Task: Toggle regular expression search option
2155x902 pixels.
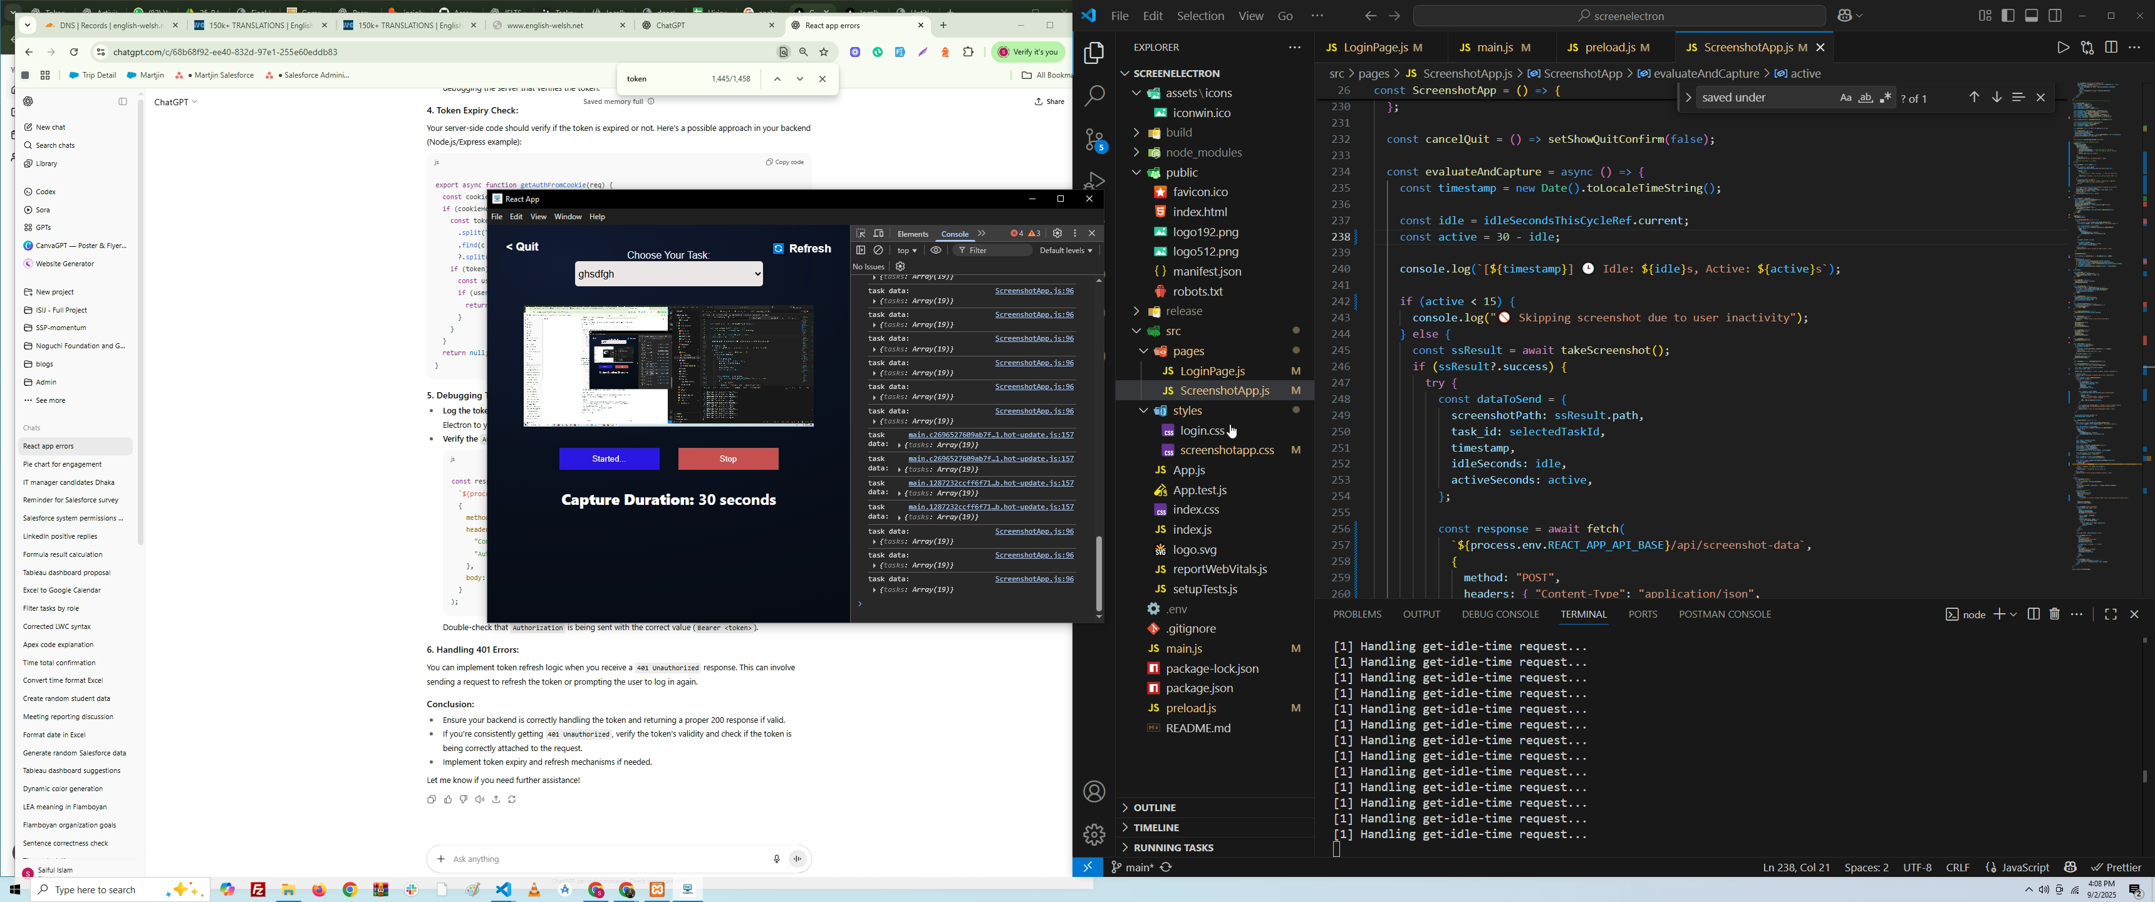Action: tap(1886, 98)
